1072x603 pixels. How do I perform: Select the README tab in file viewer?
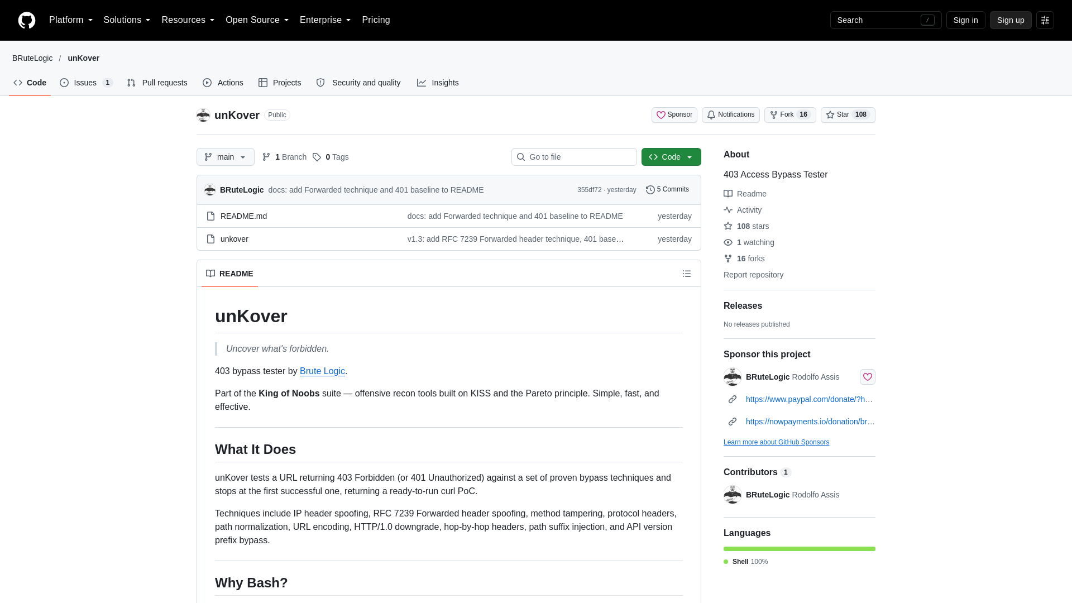tap(229, 274)
